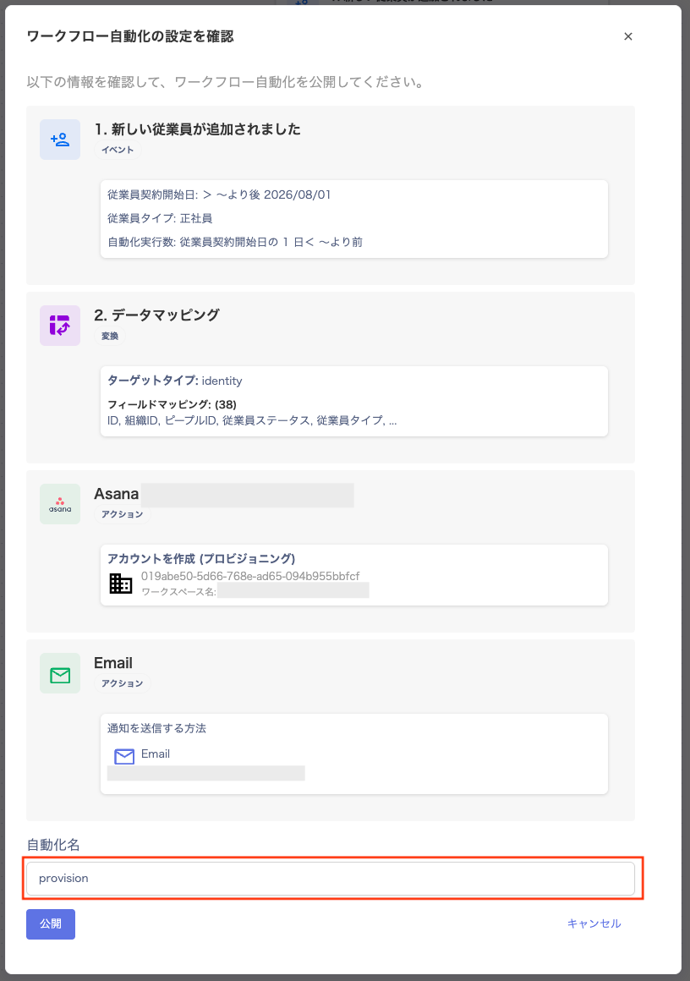Close the workflow confirmation dialog
Screen dimensions: 690x981
coord(628,36)
